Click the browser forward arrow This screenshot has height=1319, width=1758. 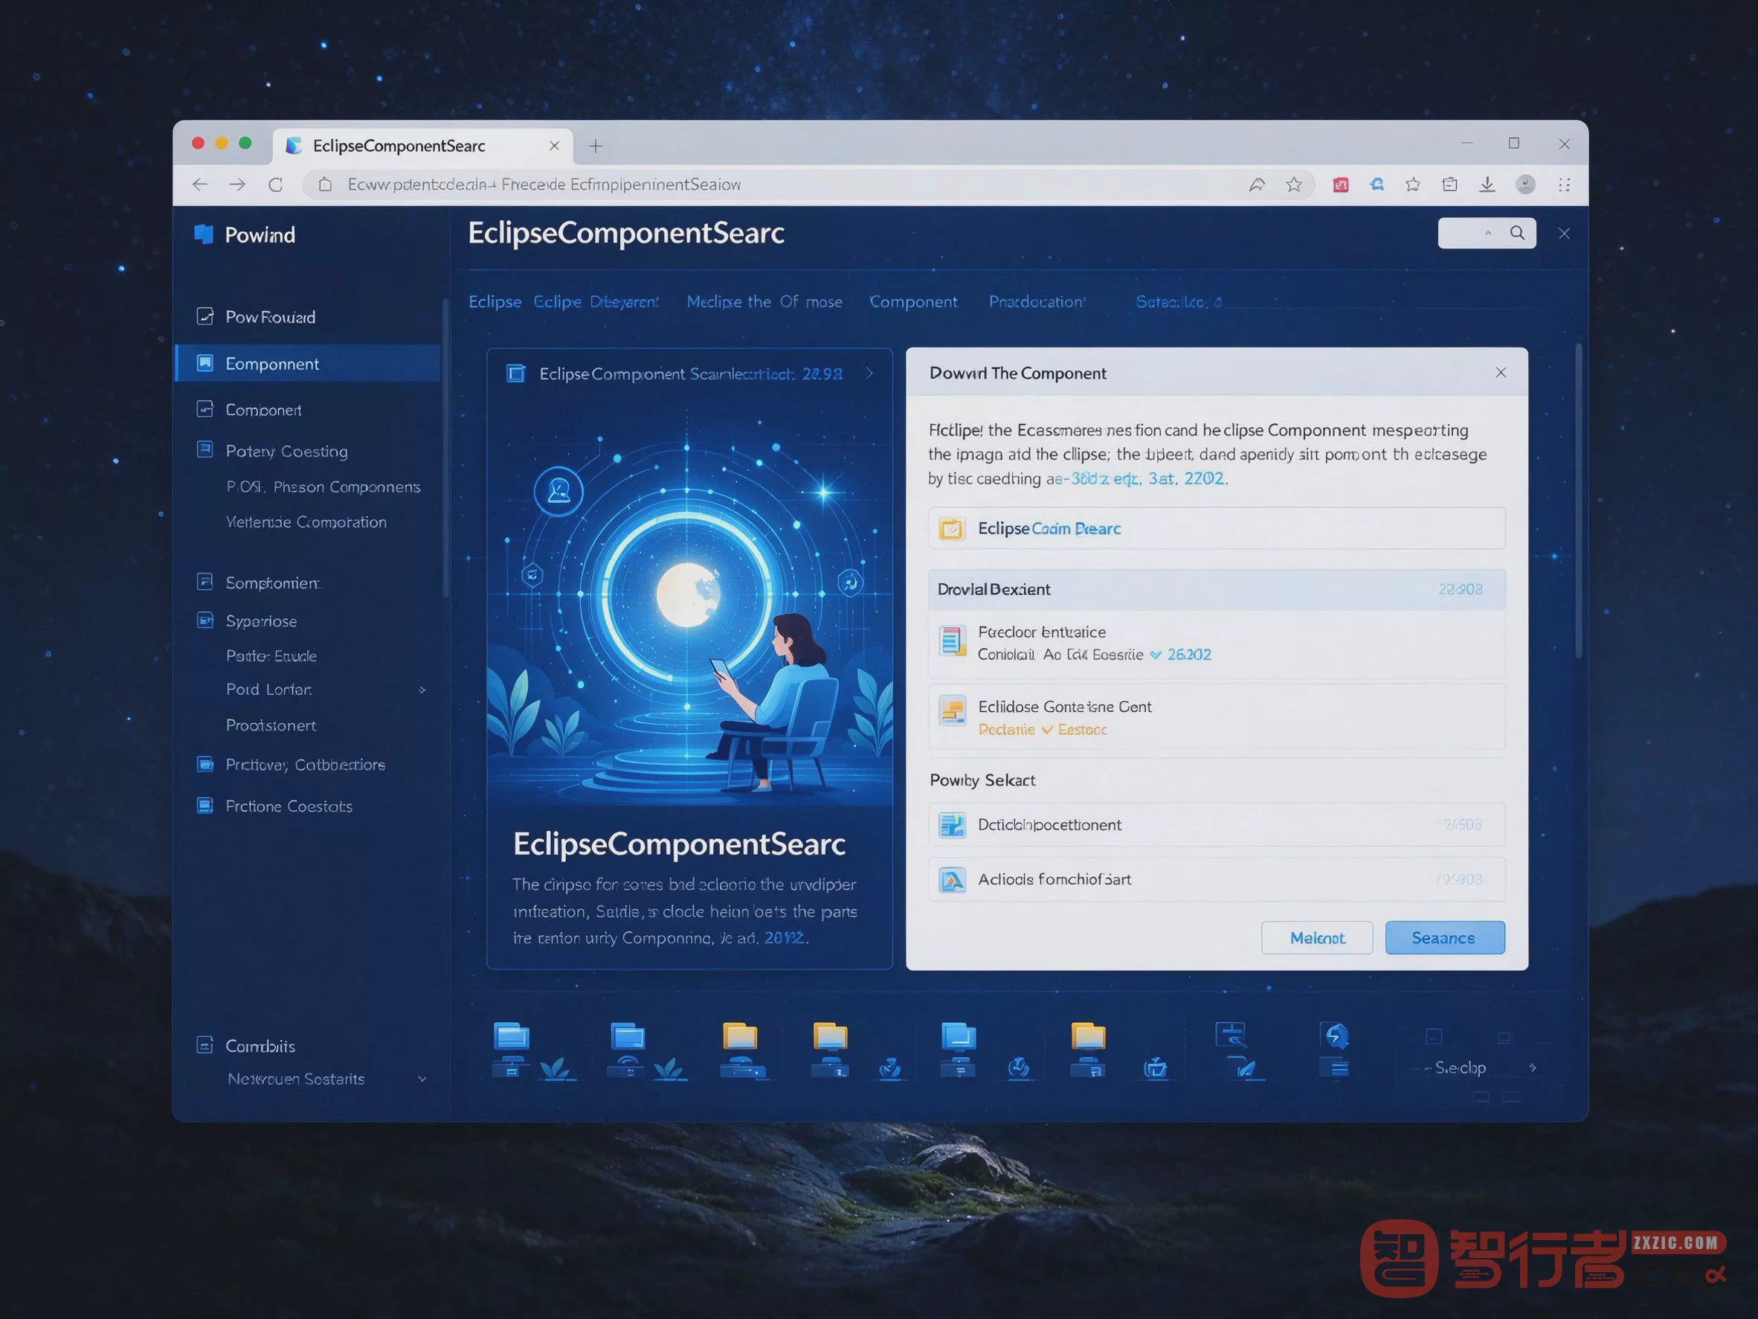click(x=236, y=184)
